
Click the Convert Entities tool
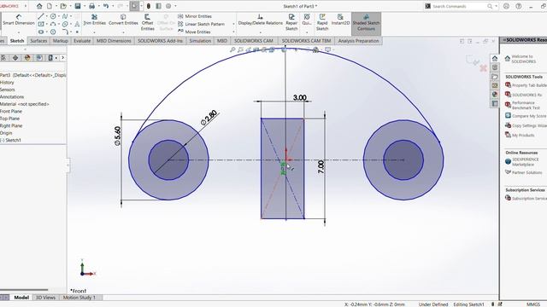click(123, 20)
